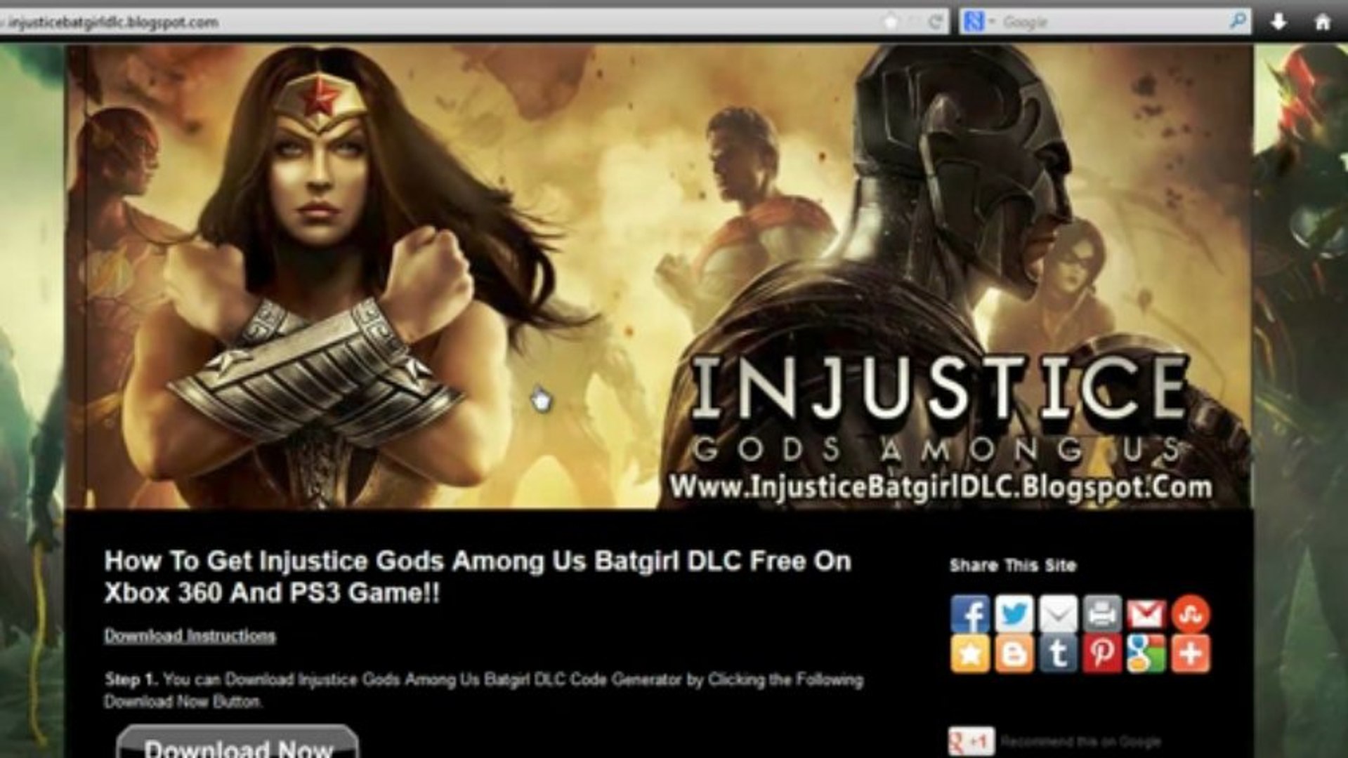Click the address bar URL
This screenshot has height=758, width=1348.
click(112, 22)
